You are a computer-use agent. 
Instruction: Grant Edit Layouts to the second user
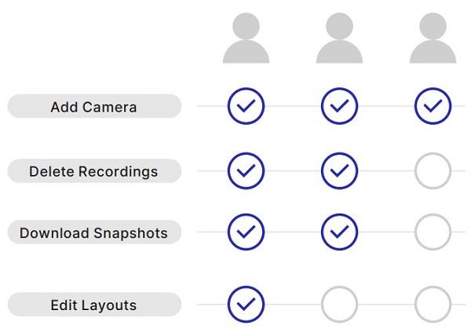(x=339, y=305)
